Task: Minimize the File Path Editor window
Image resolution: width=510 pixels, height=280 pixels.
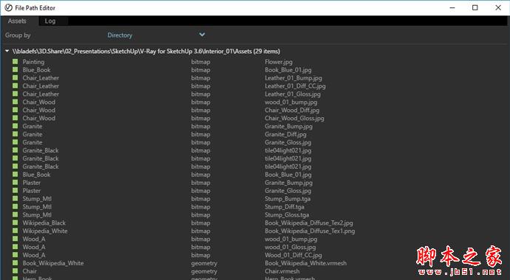Action: pos(452,8)
